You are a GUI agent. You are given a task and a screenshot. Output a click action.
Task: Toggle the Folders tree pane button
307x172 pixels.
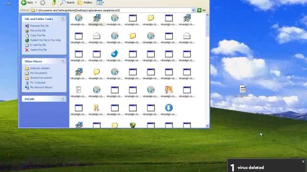(x=85, y=2)
